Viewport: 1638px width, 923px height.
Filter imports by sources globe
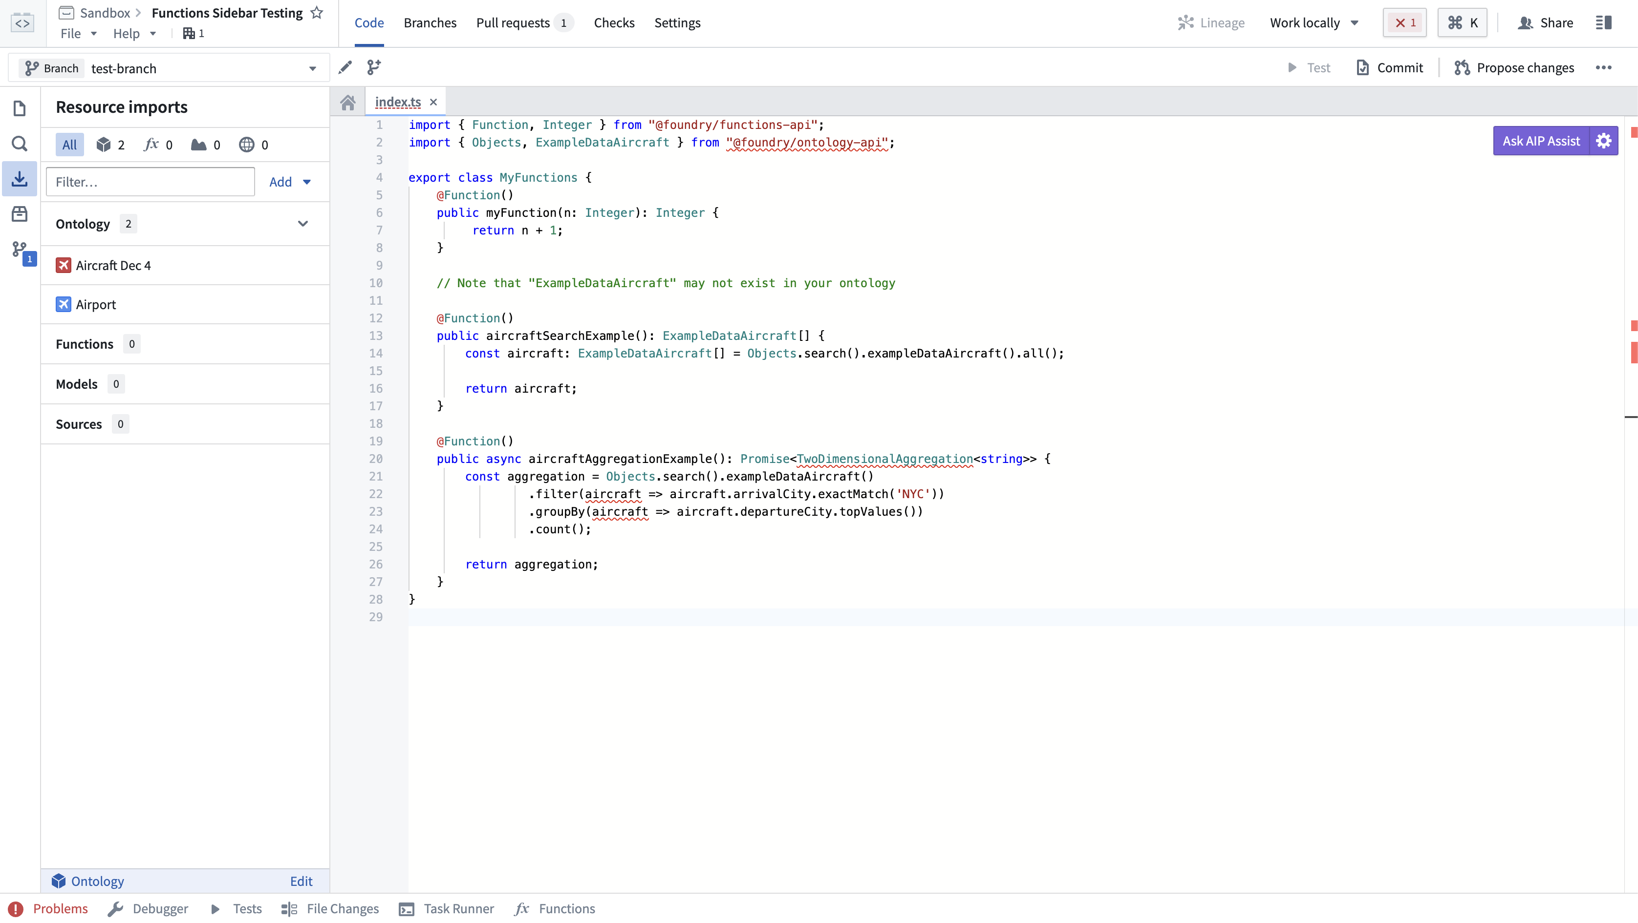253,145
